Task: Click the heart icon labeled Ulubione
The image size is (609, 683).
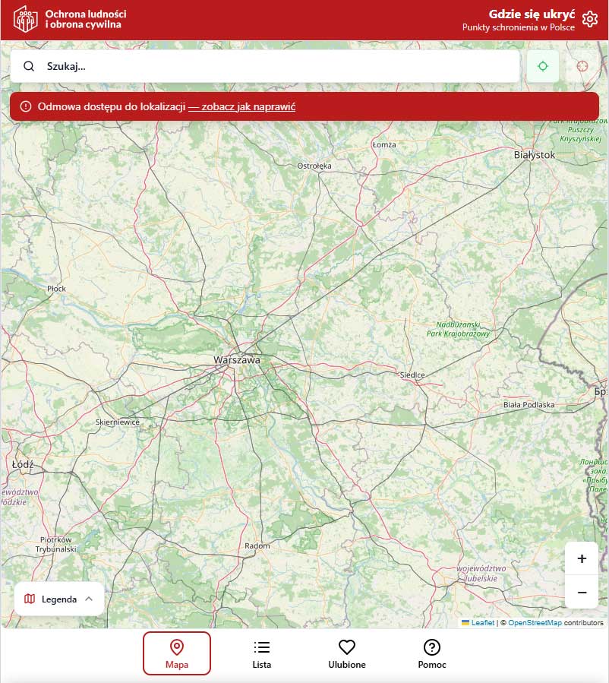Action: pos(347,647)
